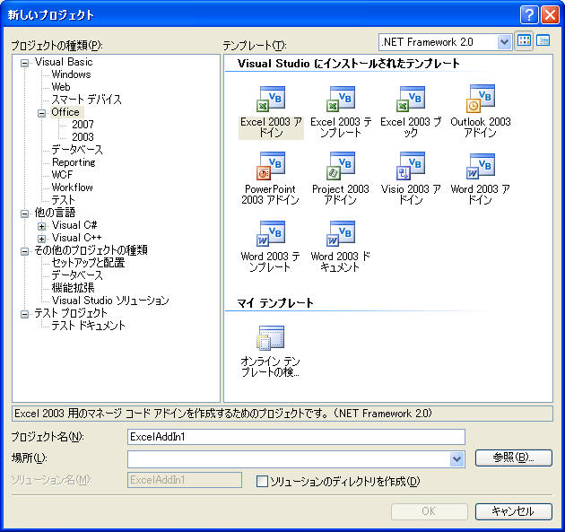Select the Project 2003 アドイン template icon

(341, 166)
